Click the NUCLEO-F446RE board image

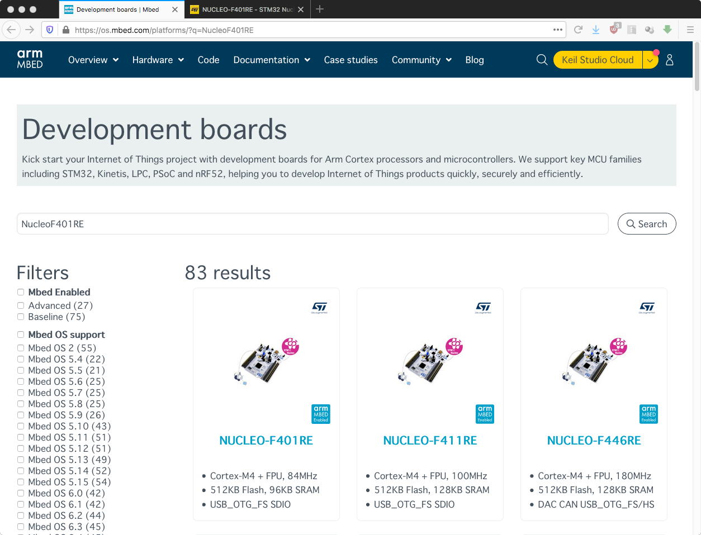[594, 361]
